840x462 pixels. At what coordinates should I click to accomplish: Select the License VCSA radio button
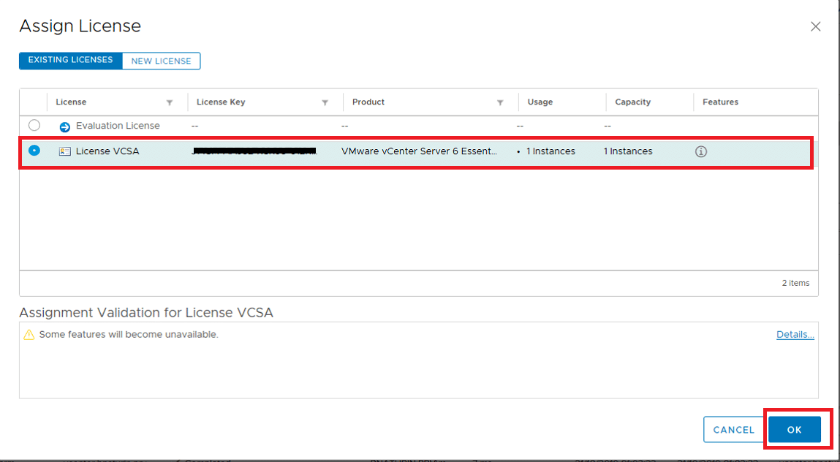click(x=34, y=151)
